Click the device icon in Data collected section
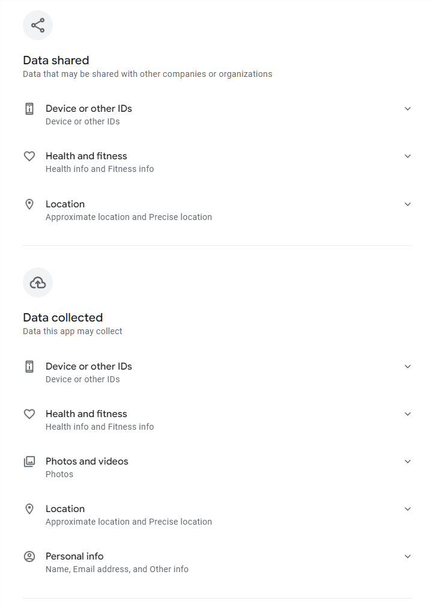 coord(29,367)
